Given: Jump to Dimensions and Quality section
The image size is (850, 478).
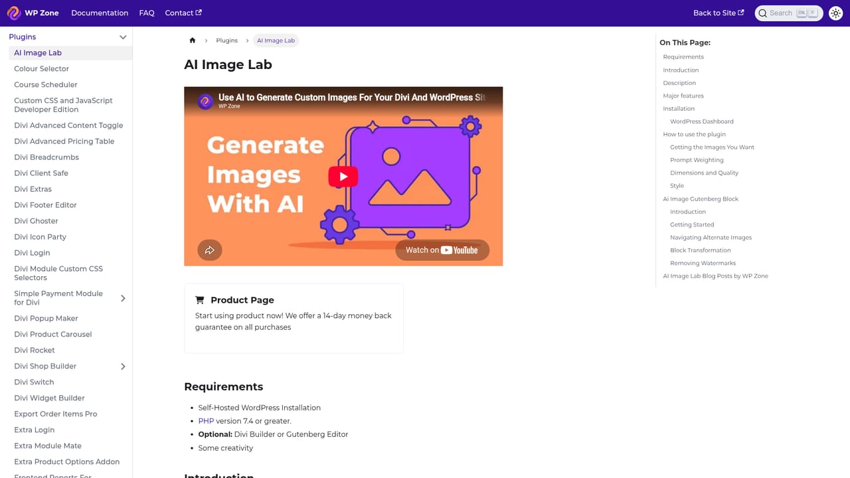Looking at the screenshot, I should (704, 173).
